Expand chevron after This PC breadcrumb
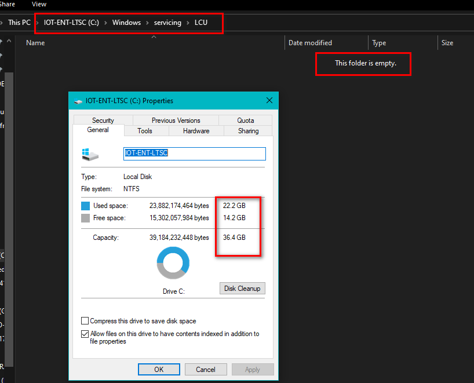Viewport: 474px width, 383px height. click(37, 23)
